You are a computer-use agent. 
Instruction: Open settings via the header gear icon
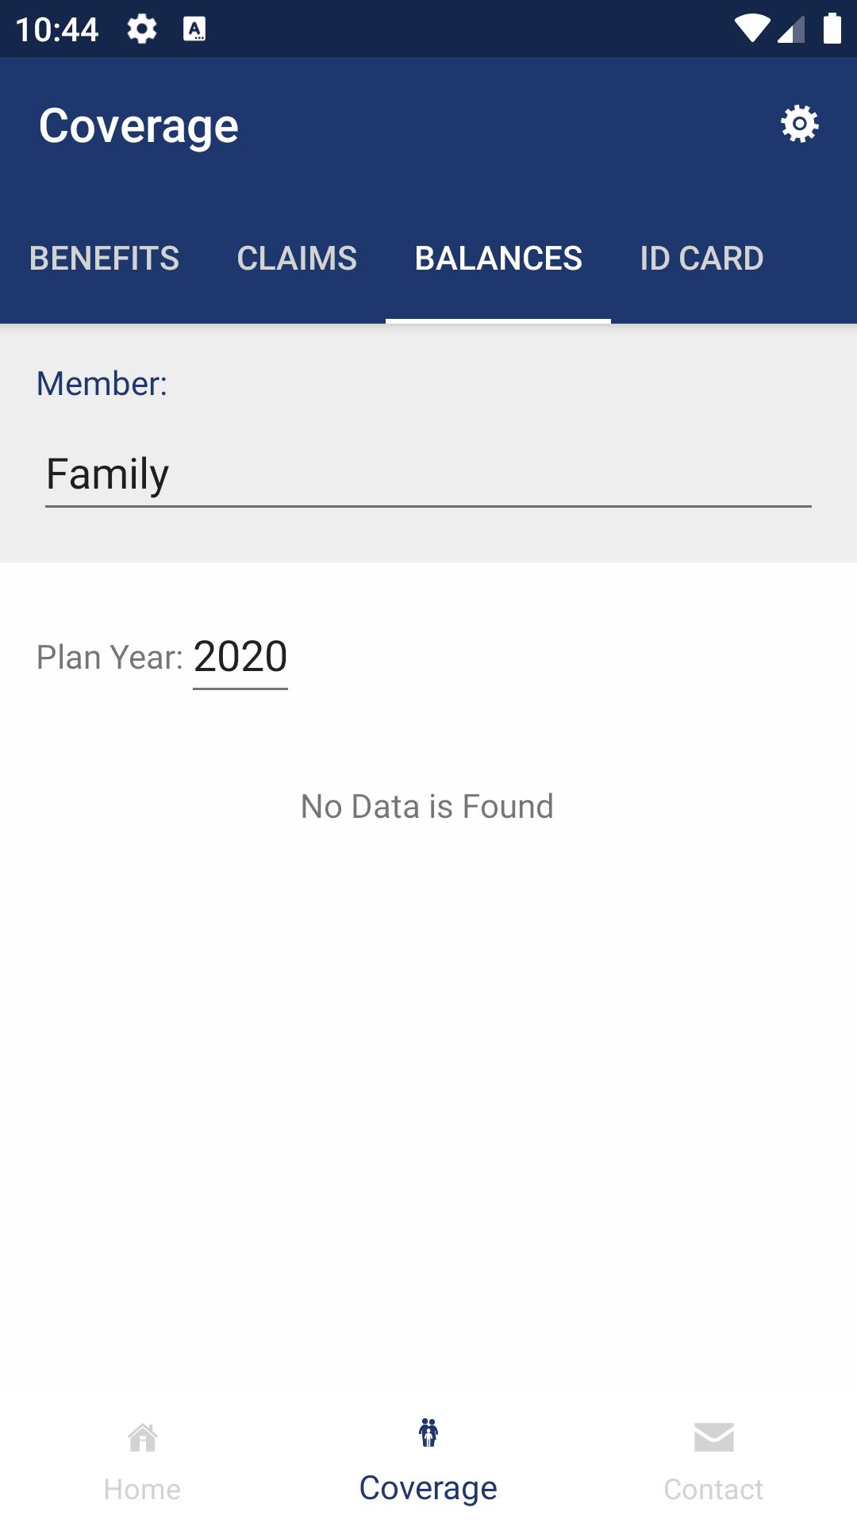tap(799, 124)
